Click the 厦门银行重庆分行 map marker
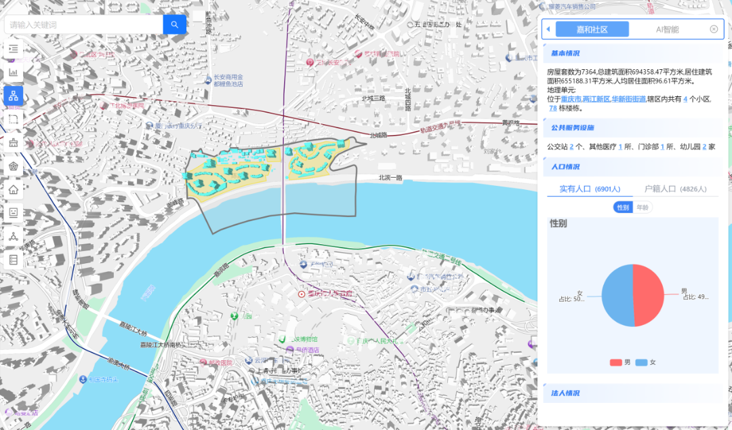This screenshot has width=732, height=430. (x=149, y=125)
